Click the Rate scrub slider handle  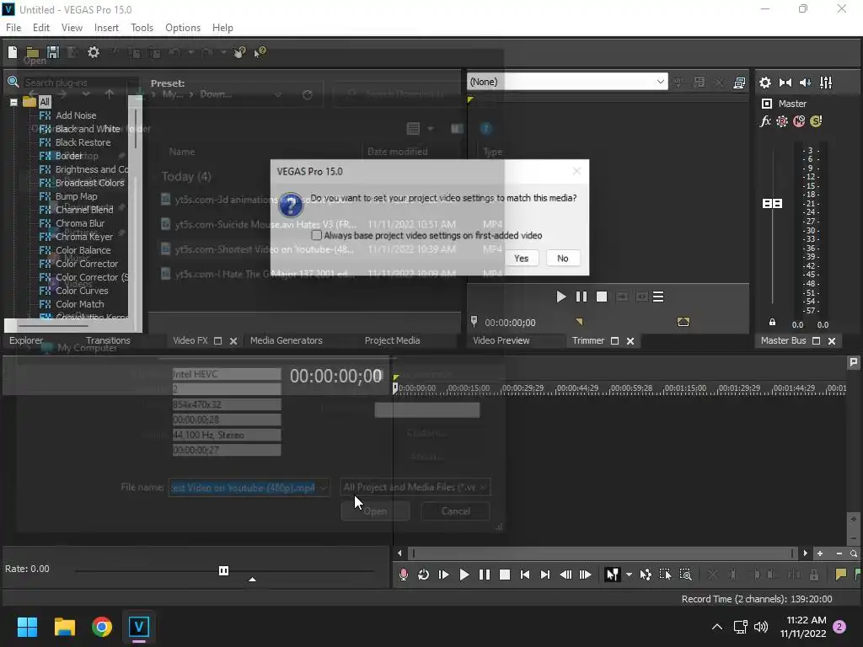tap(223, 570)
